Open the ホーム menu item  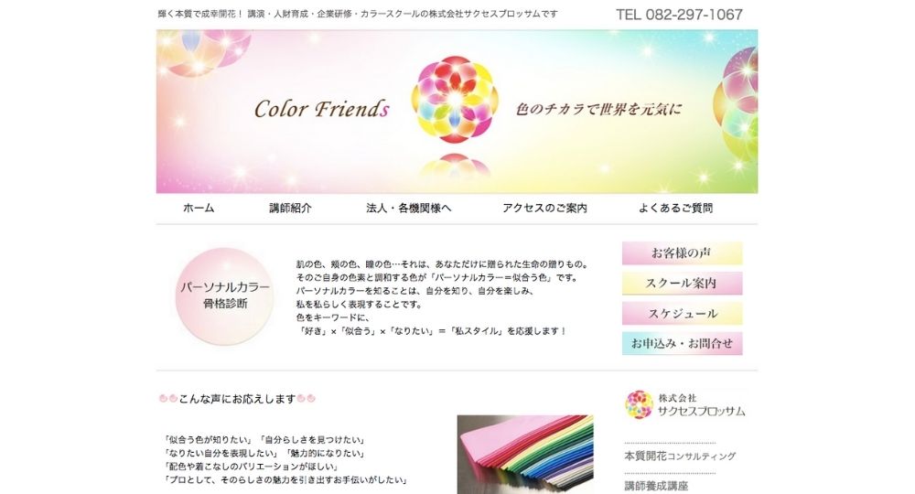tap(199, 209)
